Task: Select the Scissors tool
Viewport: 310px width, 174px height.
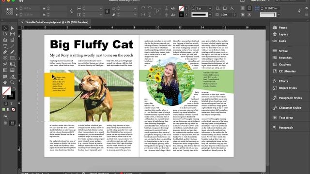Action: pyautogui.click(x=5, y=64)
